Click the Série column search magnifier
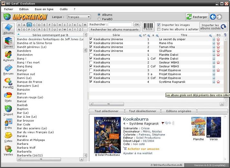 (140, 35)
